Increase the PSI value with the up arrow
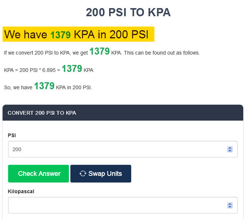The height and width of the screenshot is (219, 248). [x=230, y=148]
